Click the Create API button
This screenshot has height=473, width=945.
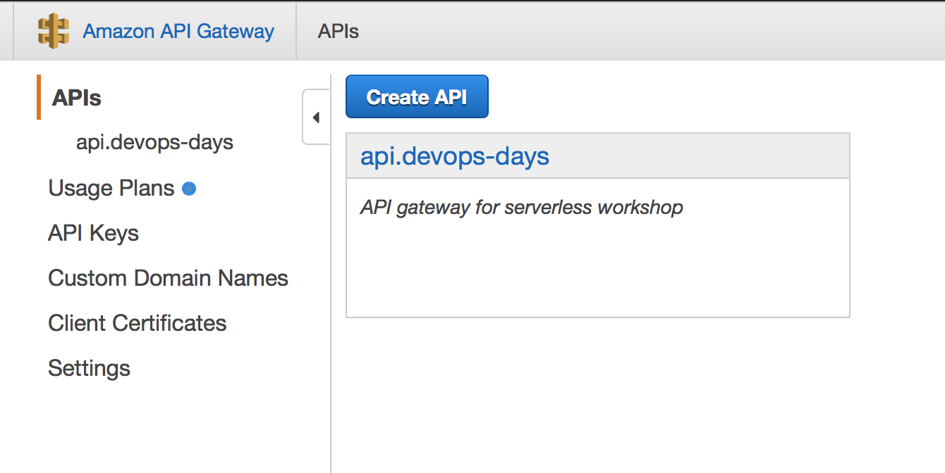point(417,97)
